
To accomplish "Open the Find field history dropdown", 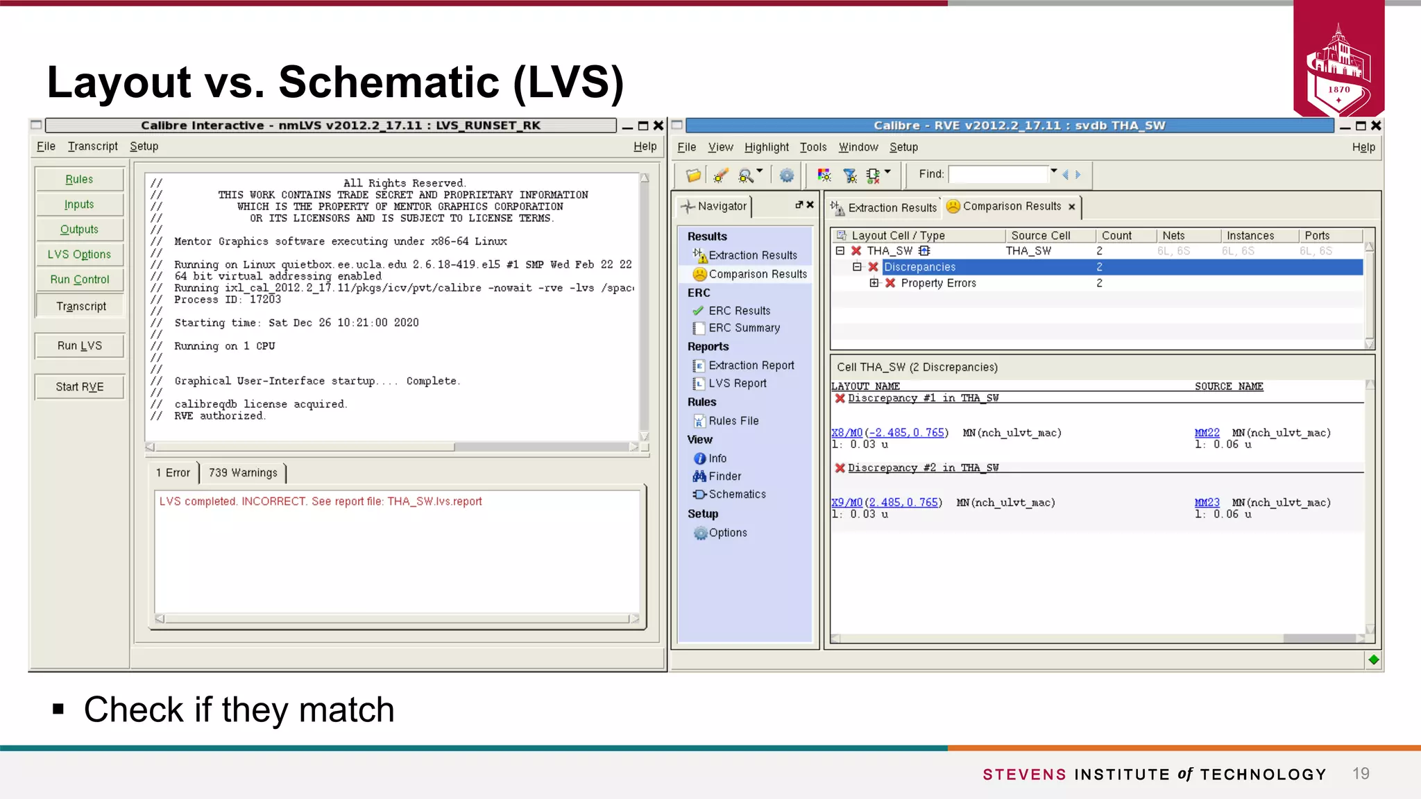I will tap(1053, 171).
